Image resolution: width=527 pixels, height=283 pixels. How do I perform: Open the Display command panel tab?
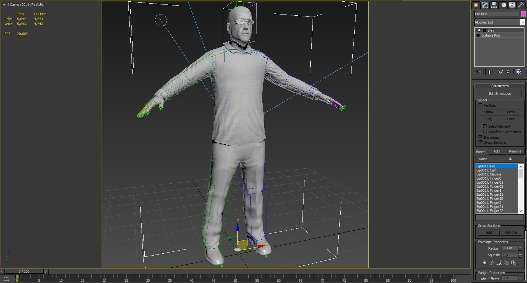[x=512, y=5]
